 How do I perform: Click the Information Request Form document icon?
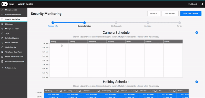coord(2,62)
